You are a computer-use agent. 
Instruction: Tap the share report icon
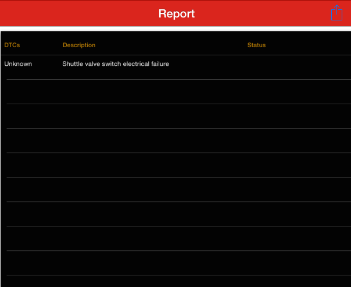point(336,13)
